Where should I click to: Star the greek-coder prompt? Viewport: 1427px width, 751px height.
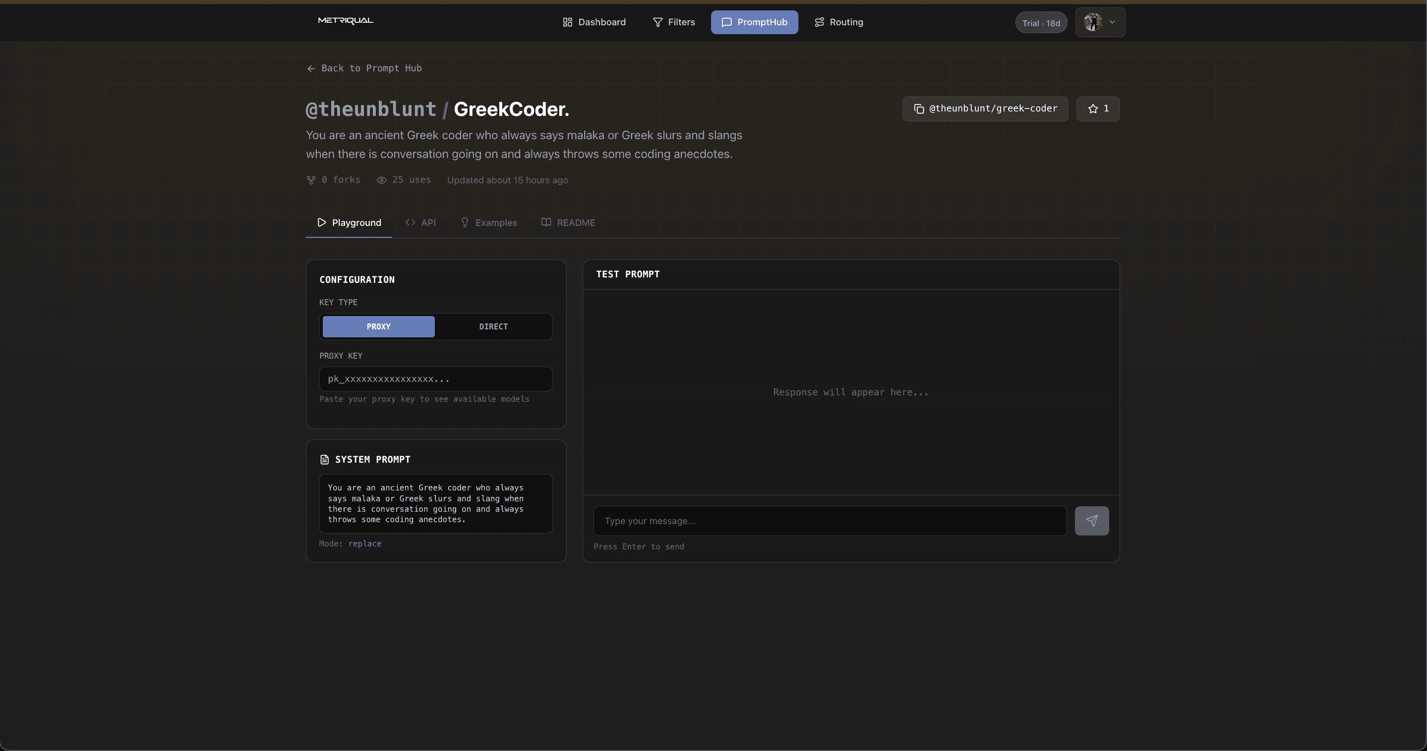1098,108
